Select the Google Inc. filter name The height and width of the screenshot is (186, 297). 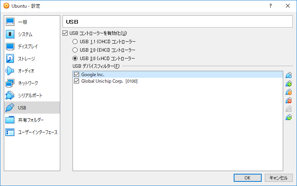click(93, 74)
